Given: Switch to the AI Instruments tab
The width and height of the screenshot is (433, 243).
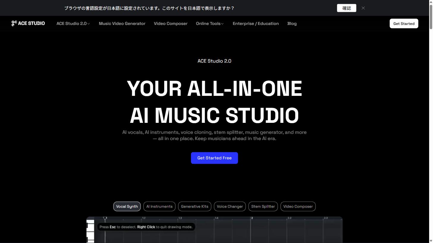Looking at the screenshot, I should tap(159, 207).
